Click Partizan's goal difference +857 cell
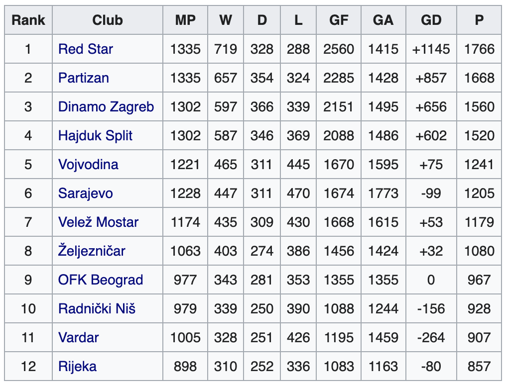 [431, 78]
